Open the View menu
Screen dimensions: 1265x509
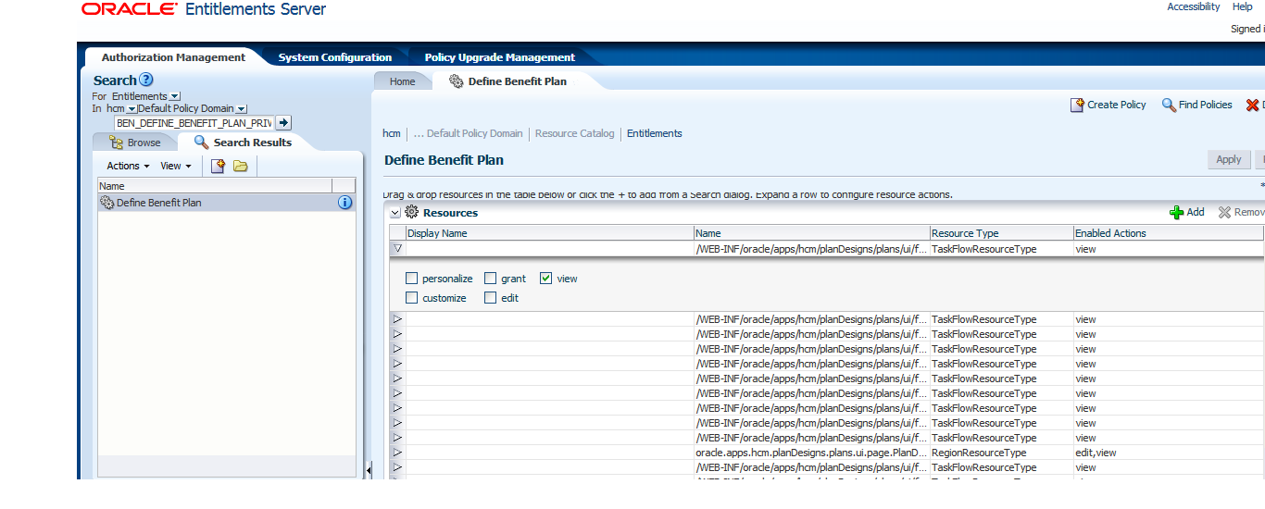pos(176,166)
